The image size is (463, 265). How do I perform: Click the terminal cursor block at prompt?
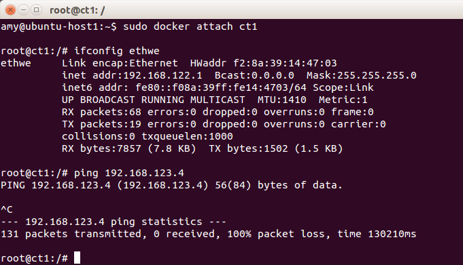click(77, 258)
